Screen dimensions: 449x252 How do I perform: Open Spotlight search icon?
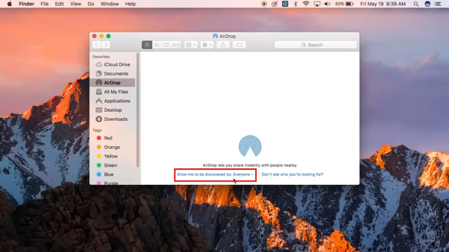(416, 4)
